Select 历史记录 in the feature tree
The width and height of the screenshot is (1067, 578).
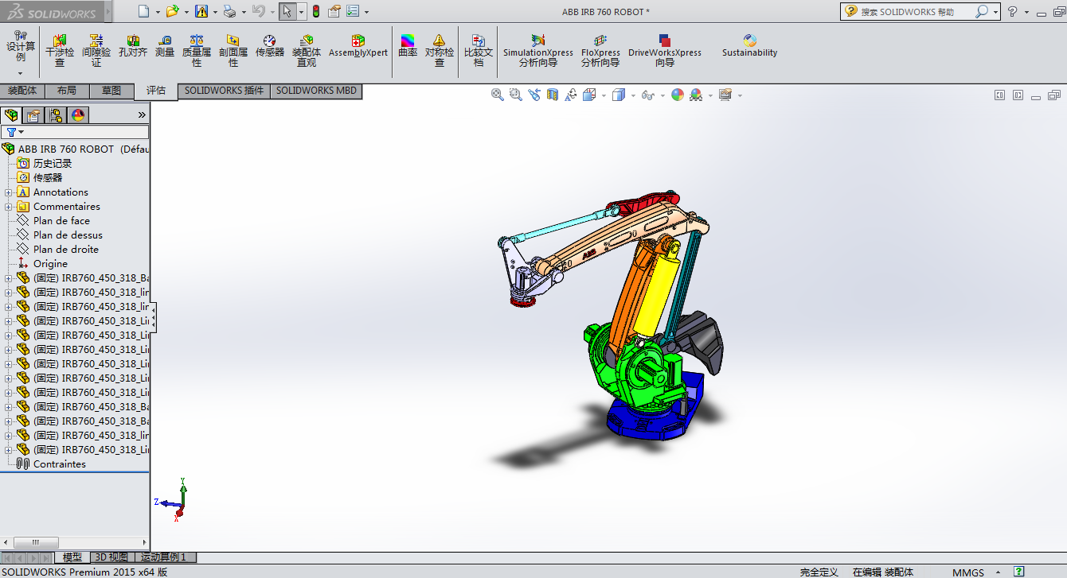pos(53,164)
